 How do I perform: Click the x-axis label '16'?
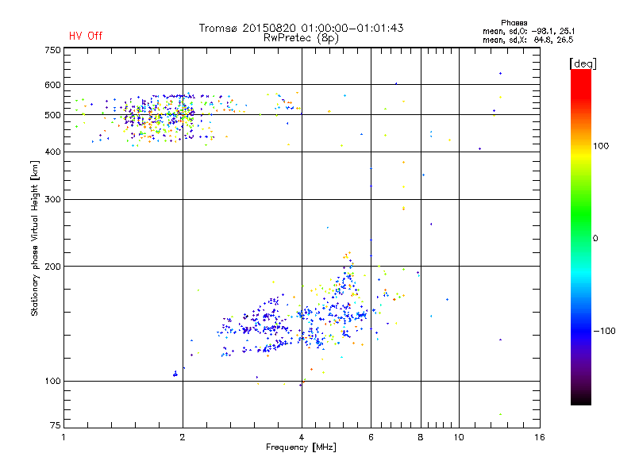[540, 437]
